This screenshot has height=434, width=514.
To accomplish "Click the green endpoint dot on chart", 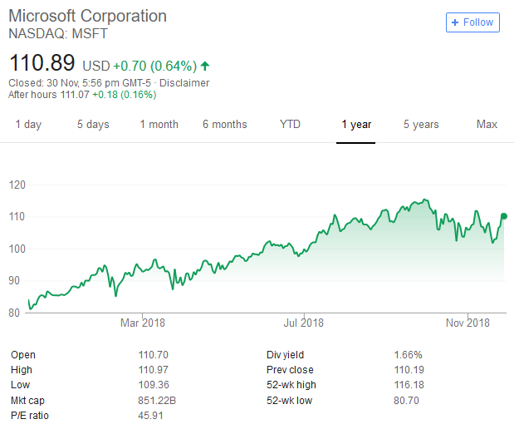I will [x=504, y=216].
